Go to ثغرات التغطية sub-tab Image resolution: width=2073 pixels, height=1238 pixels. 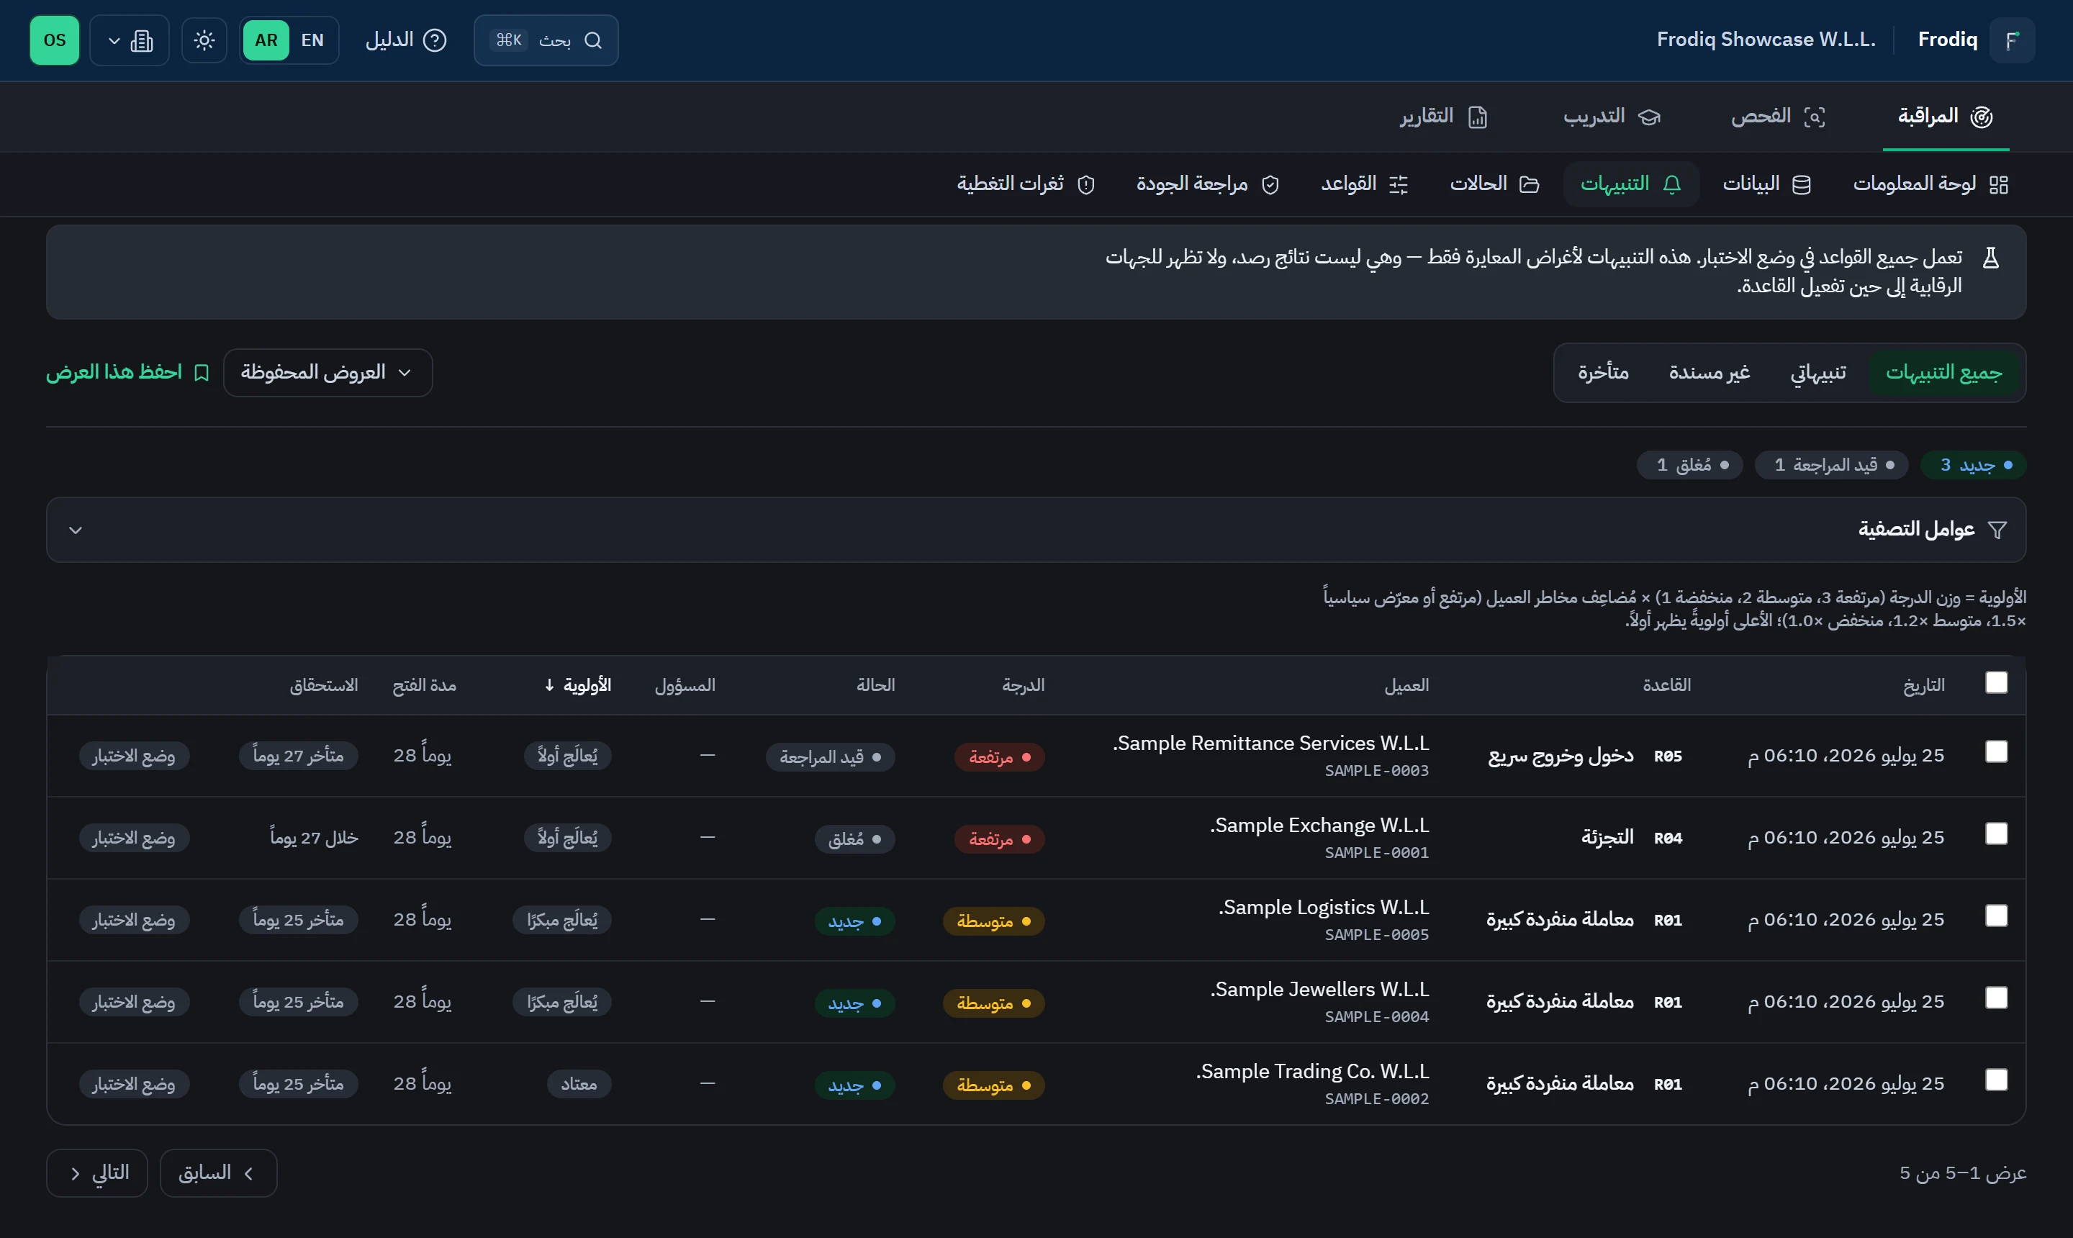tap(1025, 184)
